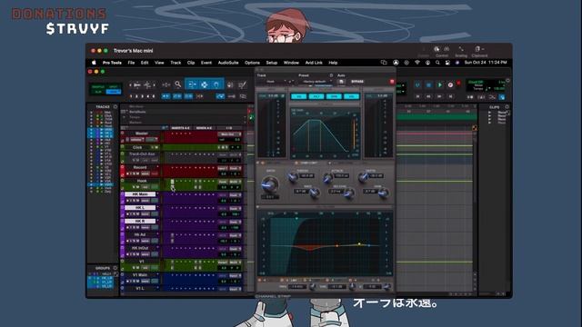Open the GROUPS list options icon

click(115, 268)
